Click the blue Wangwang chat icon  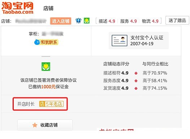(37, 42)
